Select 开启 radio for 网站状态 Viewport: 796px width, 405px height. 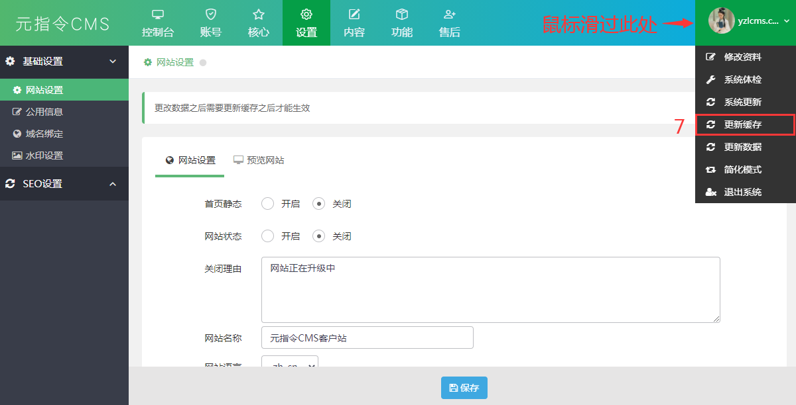(x=267, y=236)
